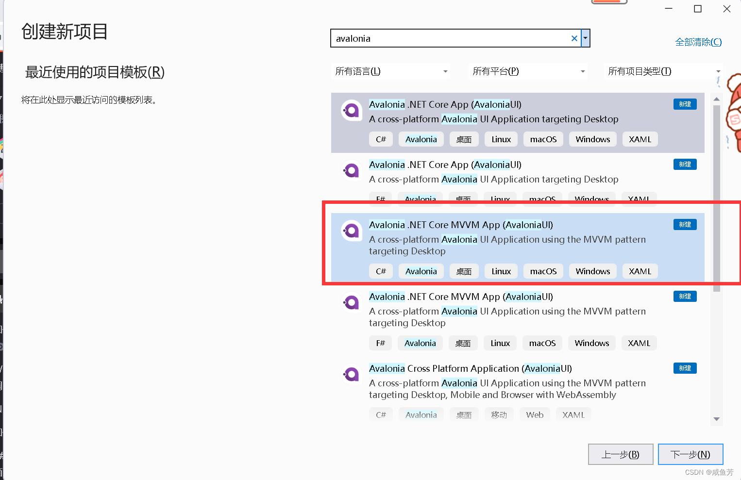Click the Cross Platform Application description text

click(507, 389)
